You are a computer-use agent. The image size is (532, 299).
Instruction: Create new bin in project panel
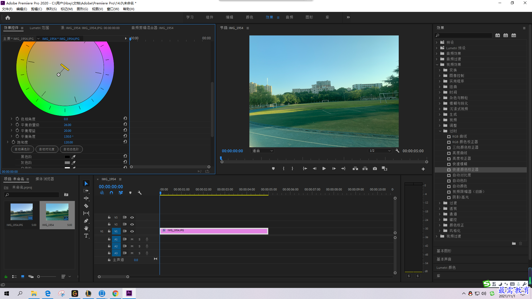(66, 195)
